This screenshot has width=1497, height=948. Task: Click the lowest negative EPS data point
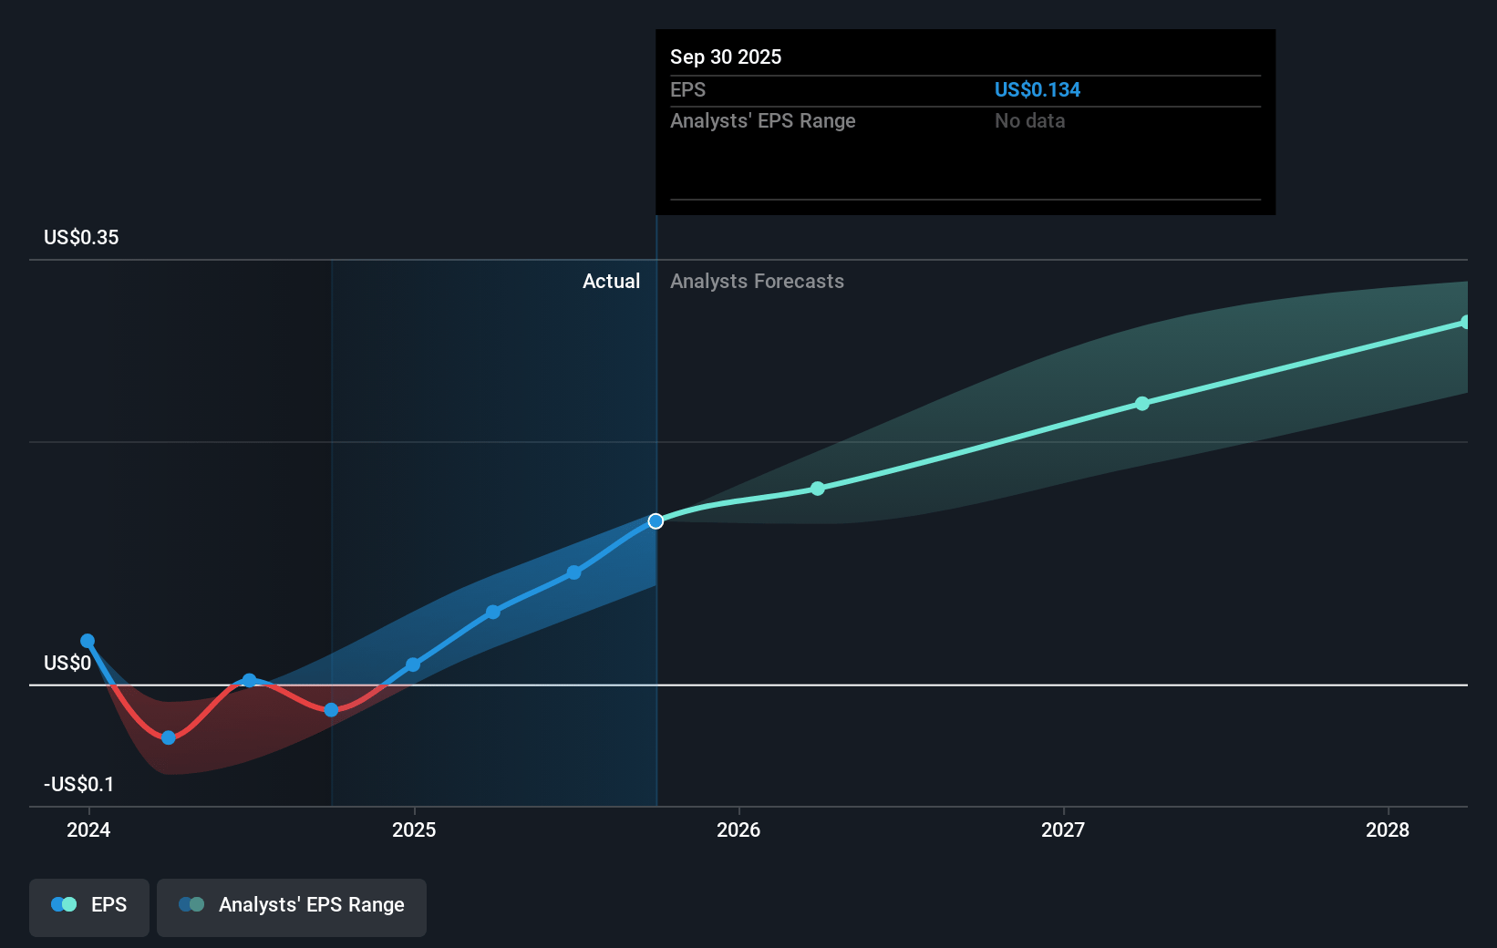169,737
